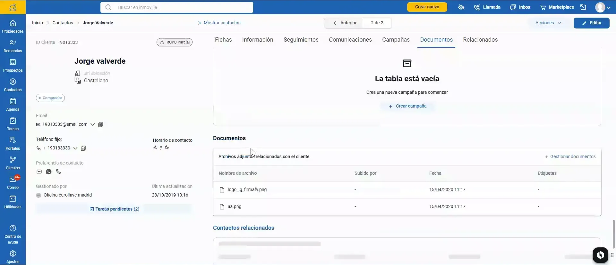
Task: Click the Editar button
Action: 591,23
